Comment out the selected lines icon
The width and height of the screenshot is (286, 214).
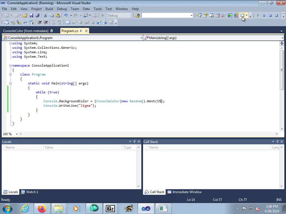[x=53, y=22]
